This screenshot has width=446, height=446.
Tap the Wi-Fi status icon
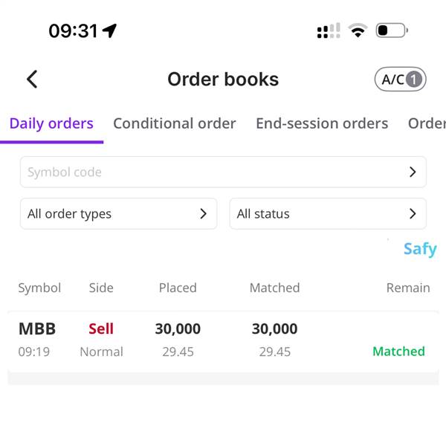point(358,30)
